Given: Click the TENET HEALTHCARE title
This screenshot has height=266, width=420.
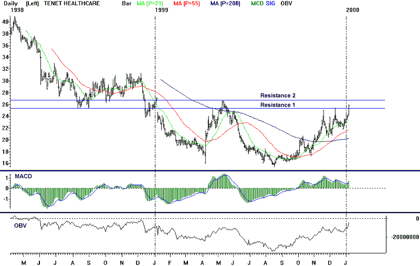Looking at the screenshot, I should click(x=72, y=4).
